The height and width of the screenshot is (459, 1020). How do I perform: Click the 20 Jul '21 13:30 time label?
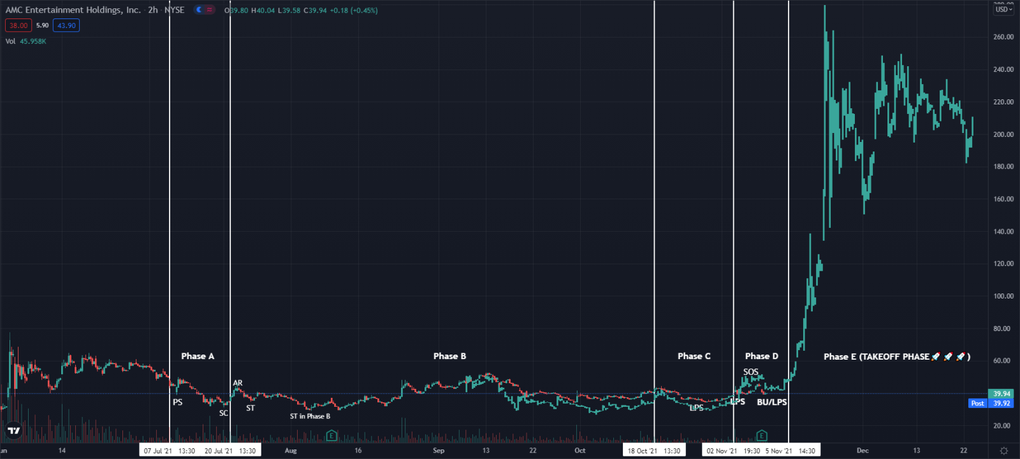pyautogui.click(x=230, y=451)
